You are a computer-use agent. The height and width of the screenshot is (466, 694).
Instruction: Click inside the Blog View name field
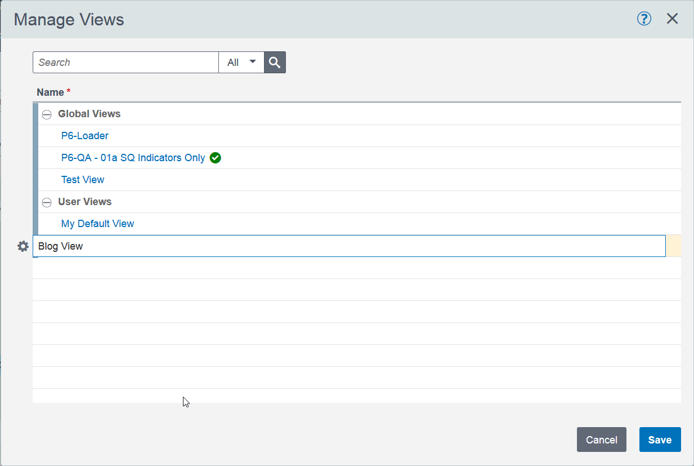click(349, 246)
